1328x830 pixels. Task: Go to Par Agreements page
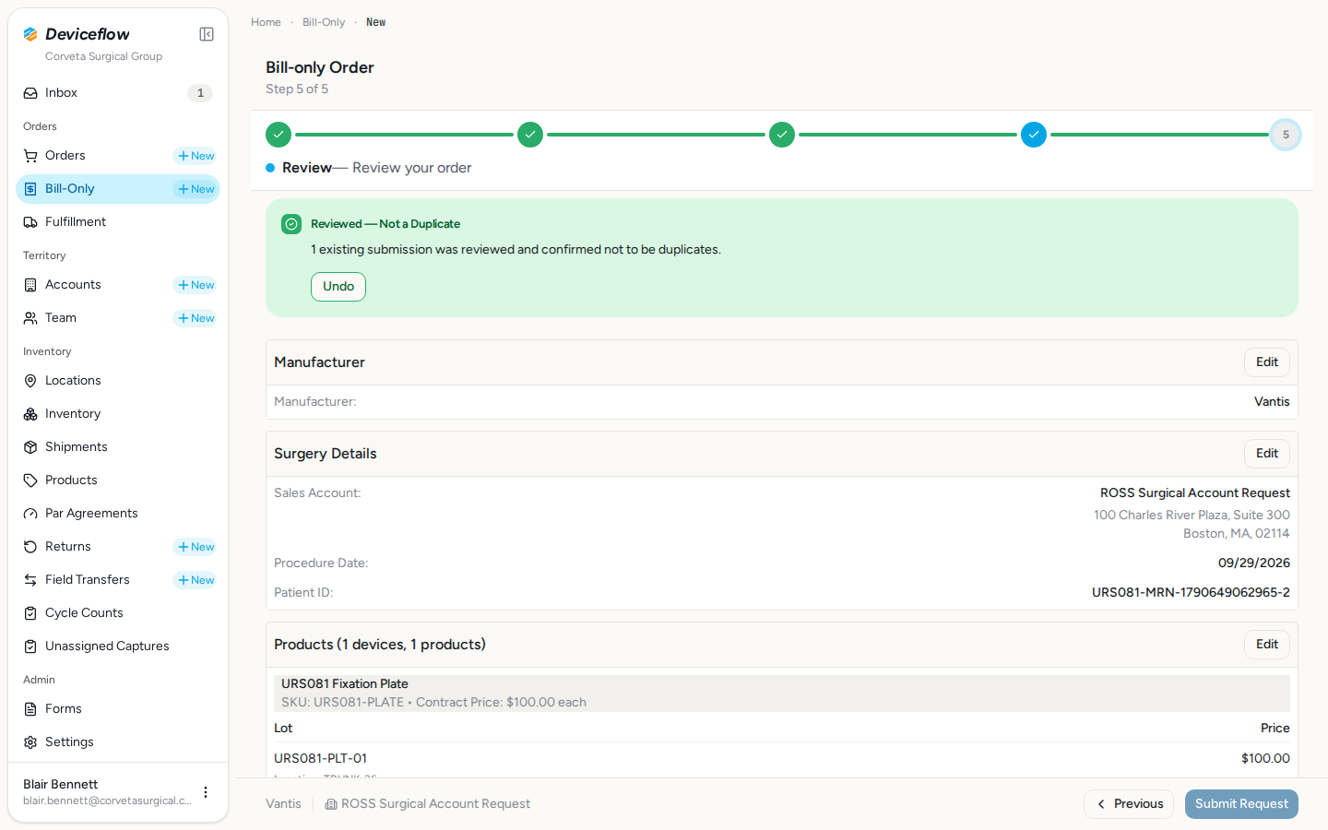coord(118,514)
